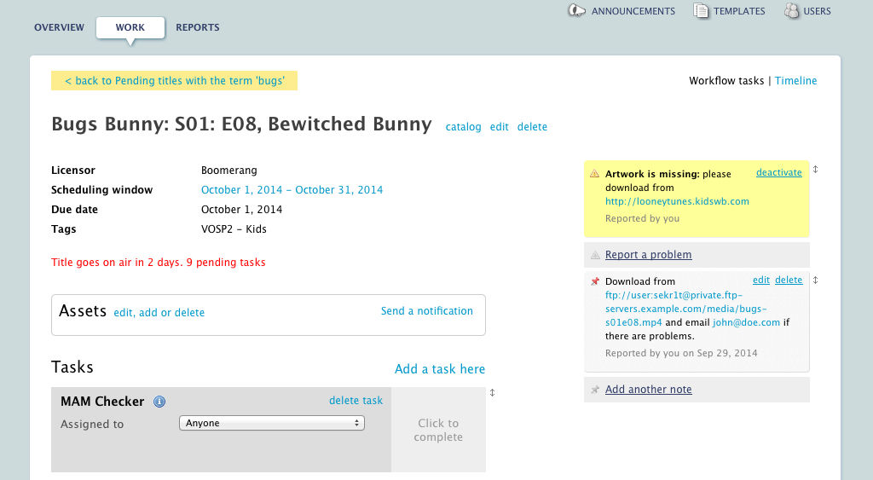Open the catalog link beside the title

pyautogui.click(x=463, y=127)
